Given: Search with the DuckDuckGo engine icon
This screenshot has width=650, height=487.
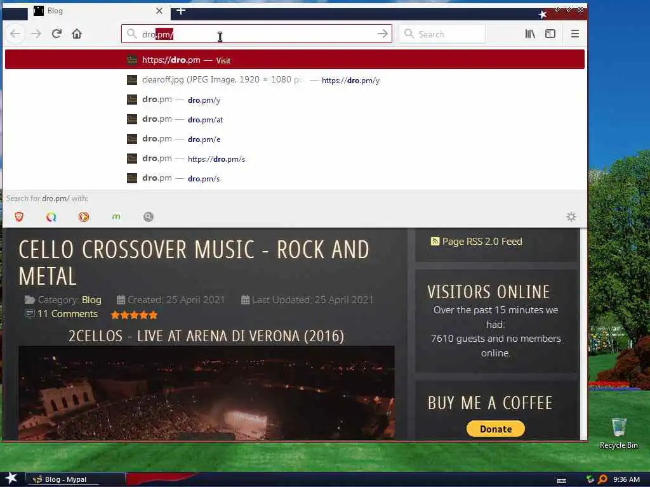Looking at the screenshot, I should (x=84, y=217).
